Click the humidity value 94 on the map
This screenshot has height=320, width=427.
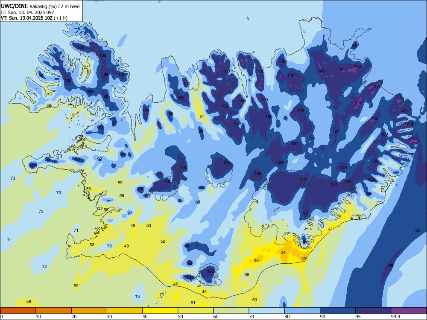point(202,188)
